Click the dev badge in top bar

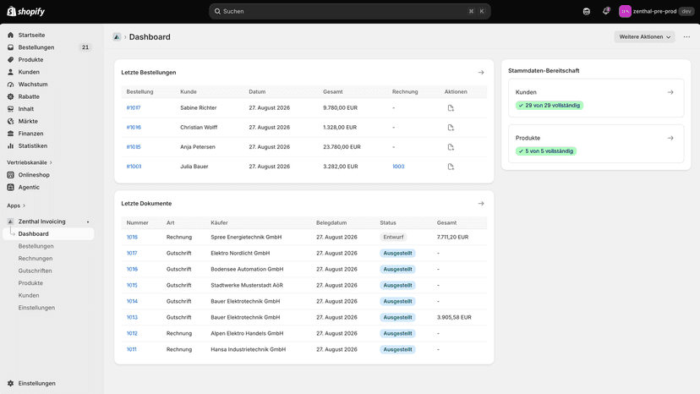pyautogui.click(x=686, y=11)
